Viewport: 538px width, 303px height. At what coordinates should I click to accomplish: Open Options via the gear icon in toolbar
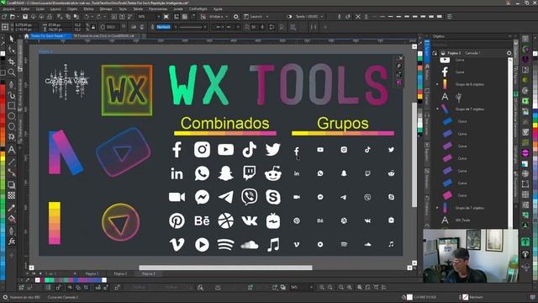pos(235,17)
